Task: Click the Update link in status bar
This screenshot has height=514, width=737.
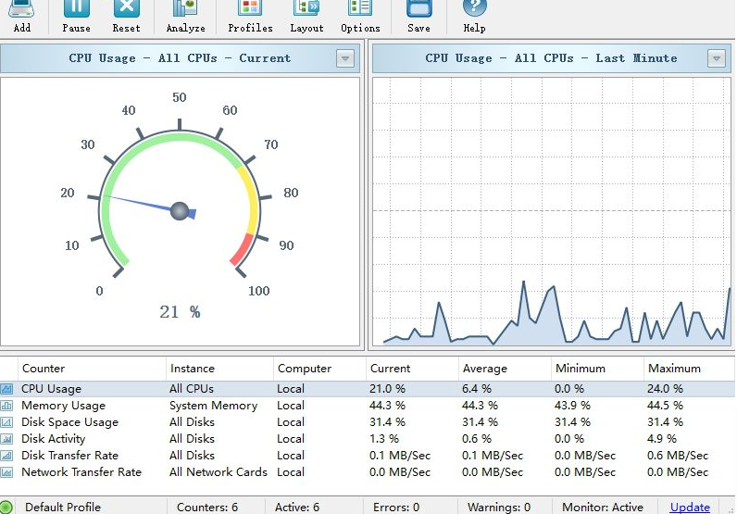Action: tap(690, 507)
